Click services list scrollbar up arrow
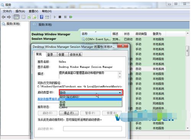Screen dimensions: 191x140 click(x=188, y=33)
